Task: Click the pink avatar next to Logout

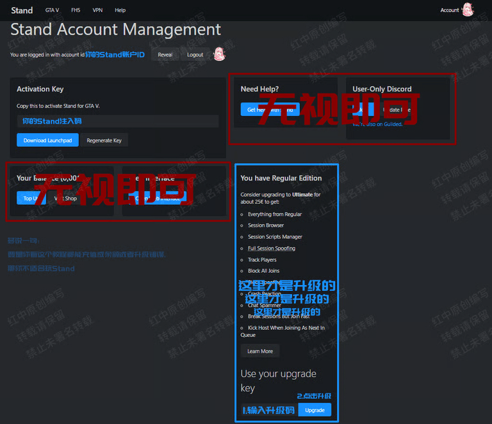Action: 219,54
